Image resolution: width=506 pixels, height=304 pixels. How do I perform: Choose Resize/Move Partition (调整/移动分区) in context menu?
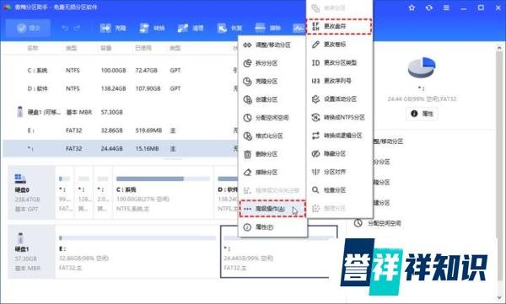272,45
